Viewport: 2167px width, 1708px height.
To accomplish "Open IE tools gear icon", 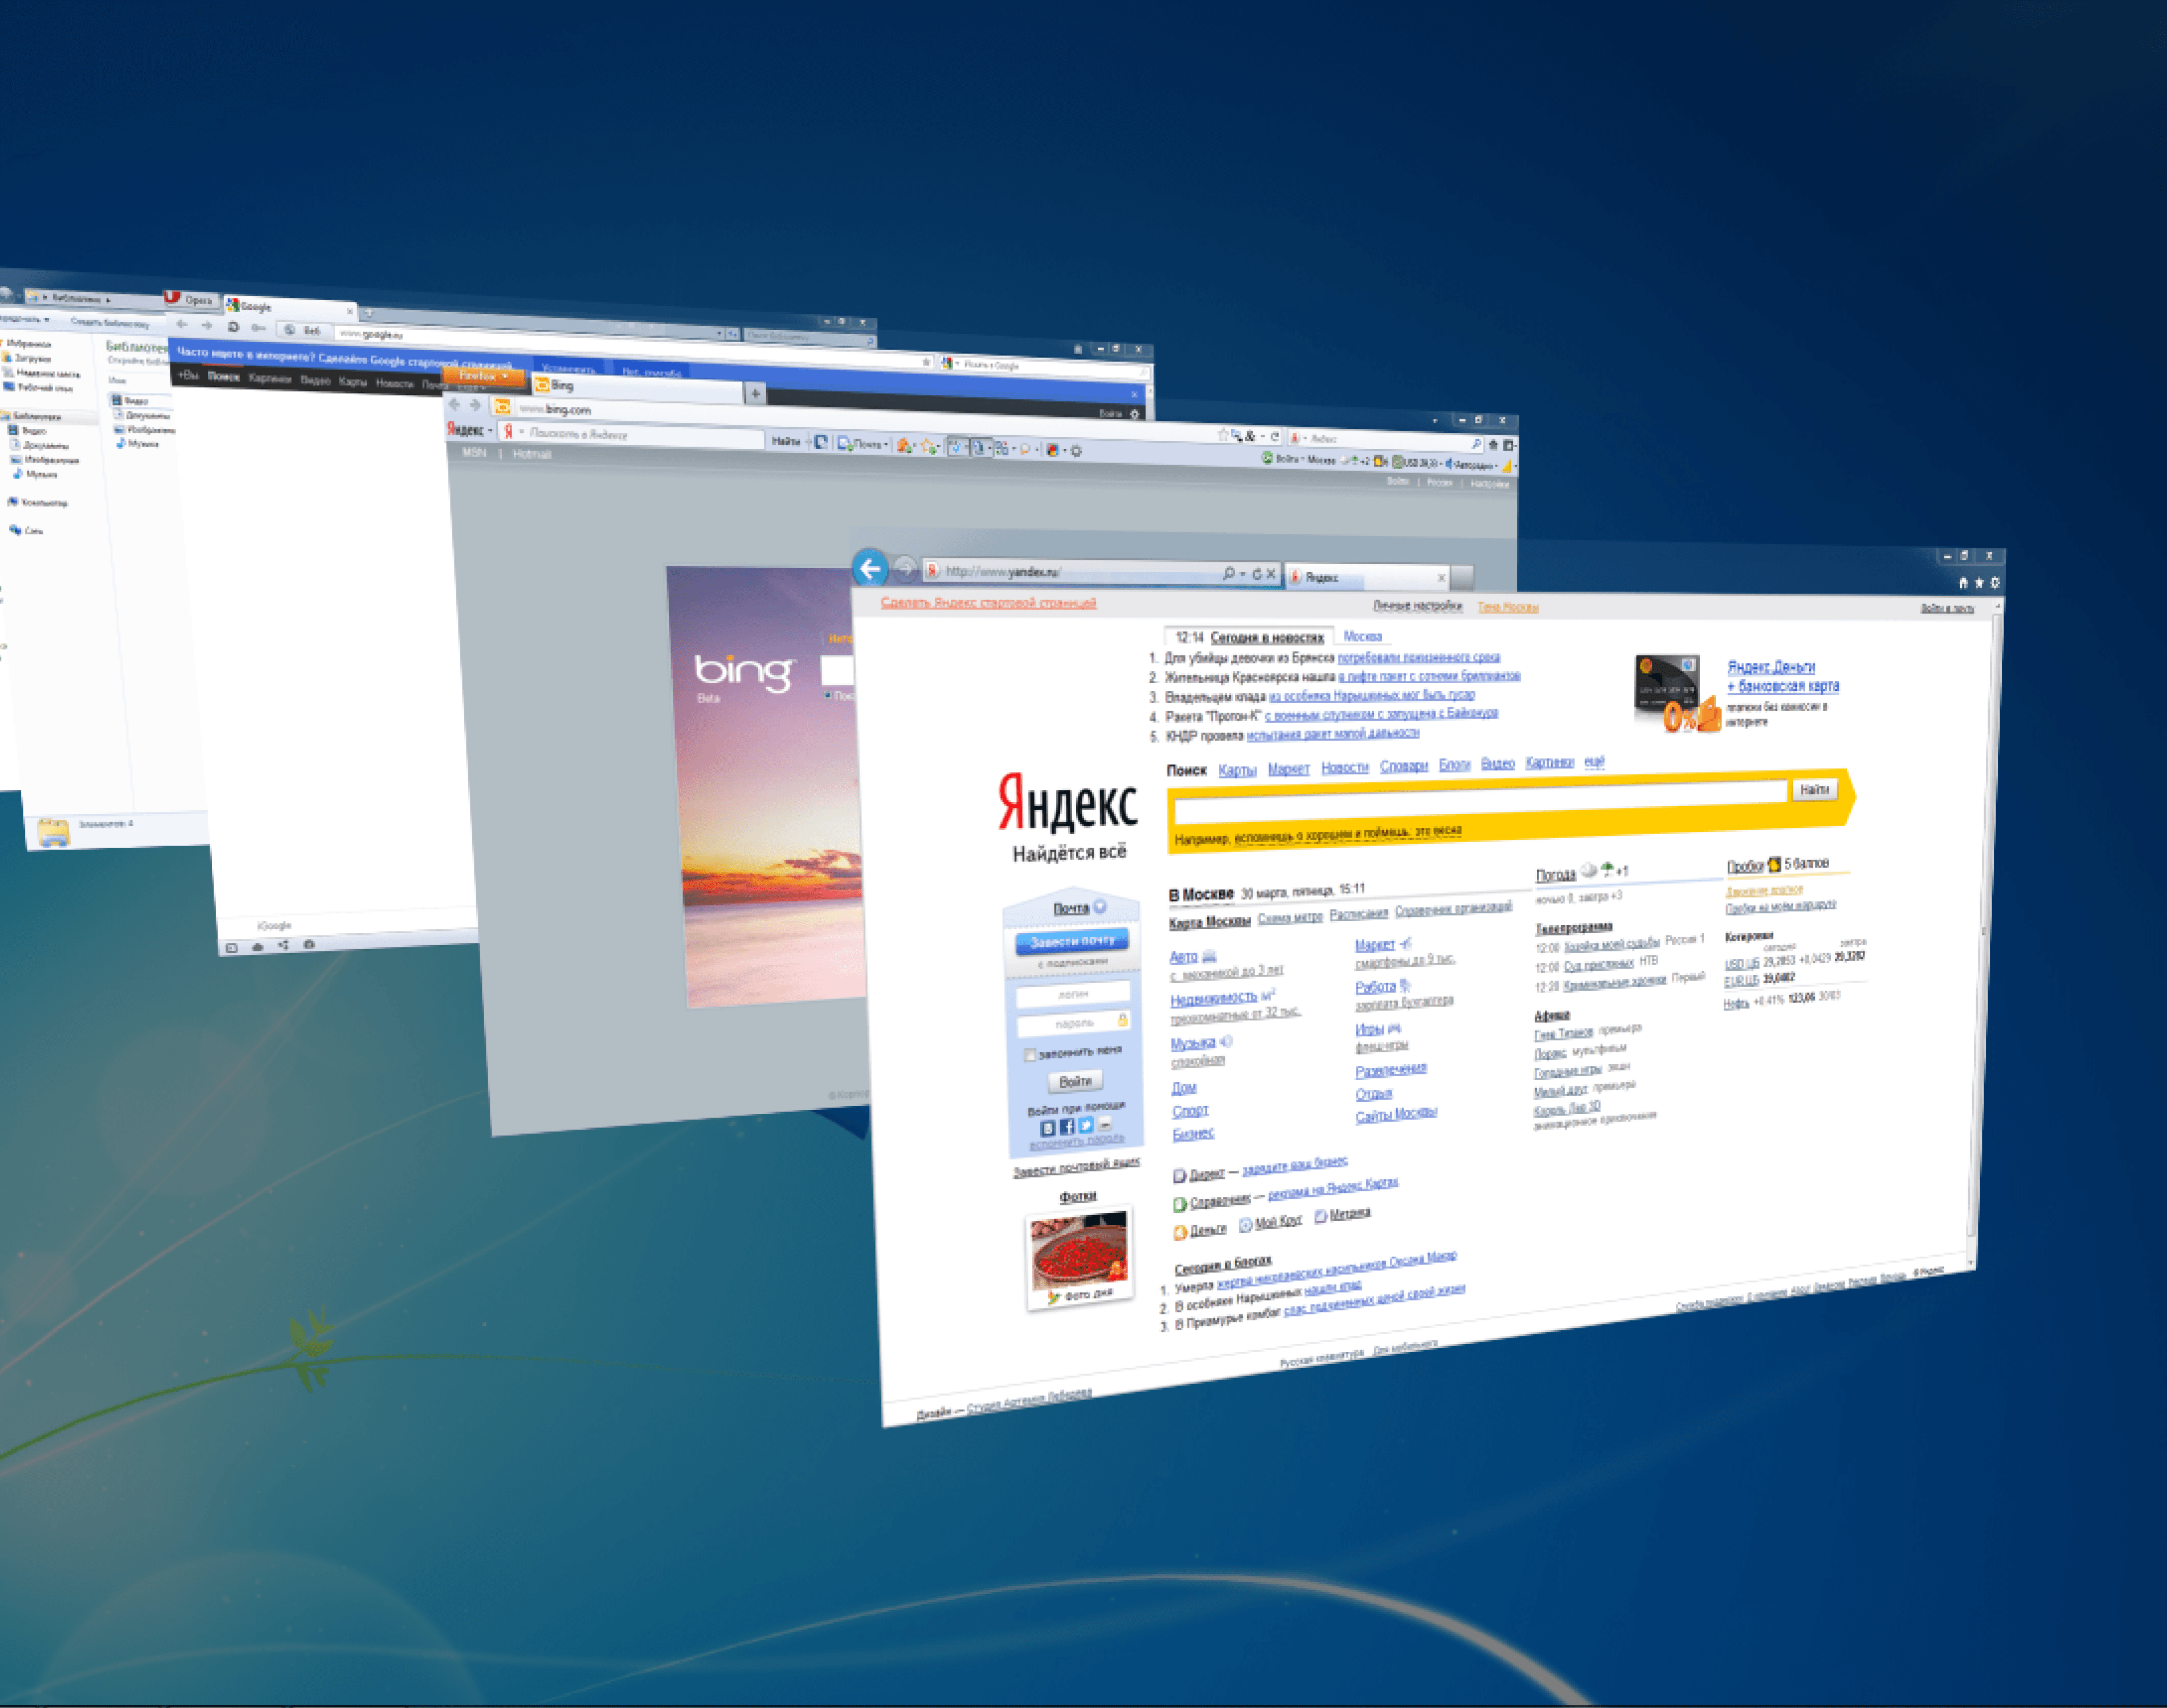I will [x=1995, y=583].
